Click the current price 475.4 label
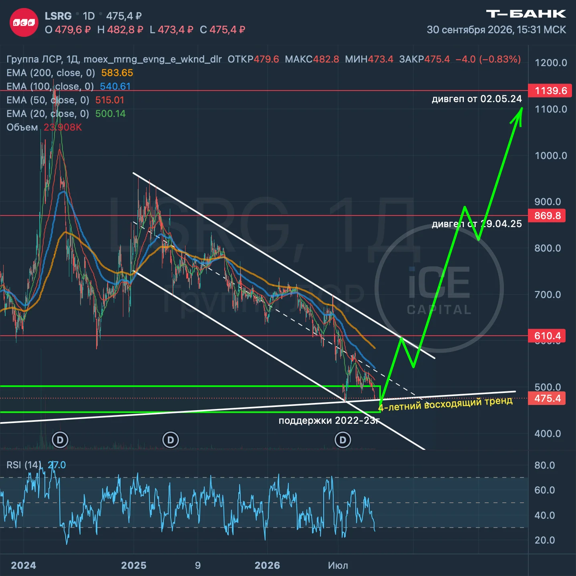The height and width of the screenshot is (576, 576). click(547, 398)
